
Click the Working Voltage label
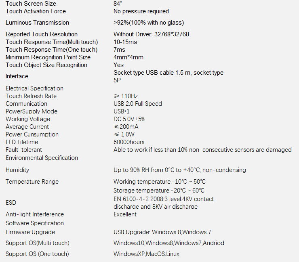[28, 119]
